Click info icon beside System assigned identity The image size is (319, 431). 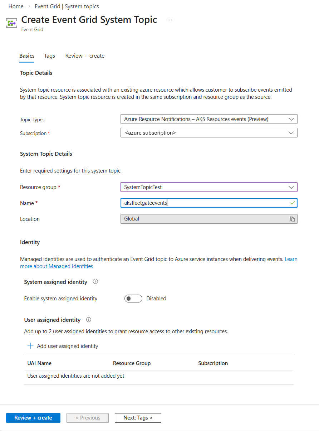[95, 282]
